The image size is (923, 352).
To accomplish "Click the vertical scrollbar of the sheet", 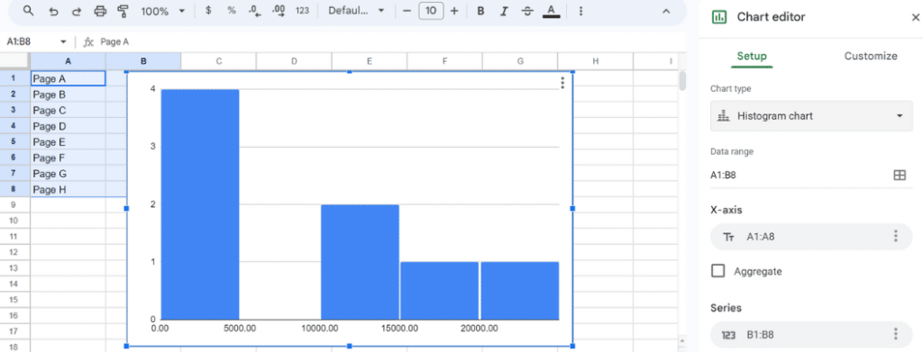I will [x=682, y=80].
